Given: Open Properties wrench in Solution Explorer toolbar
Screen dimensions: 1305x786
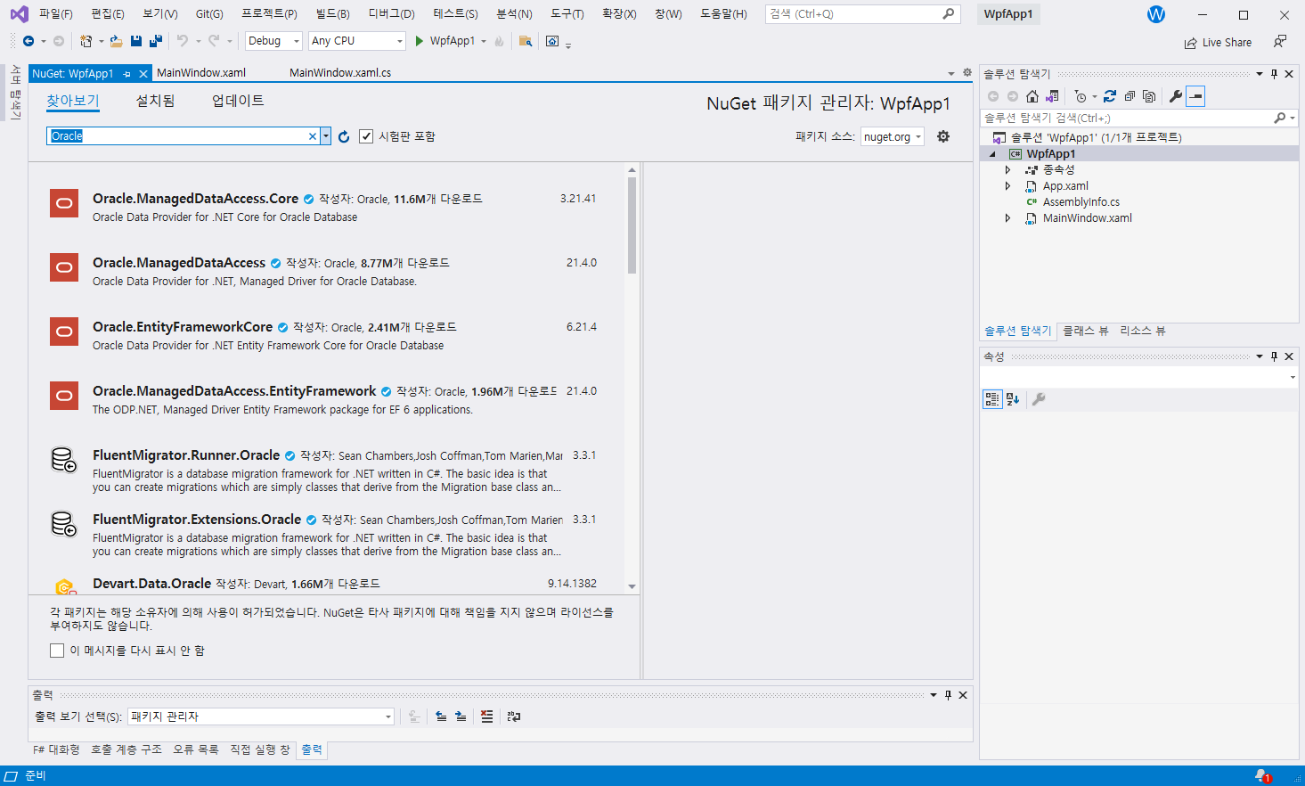Looking at the screenshot, I should pyautogui.click(x=1176, y=96).
